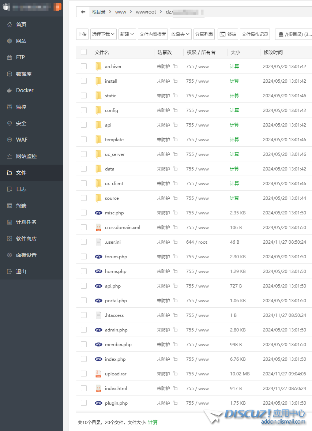
Task: Go to 计划任务 in the sidebar
Action: point(26,222)
